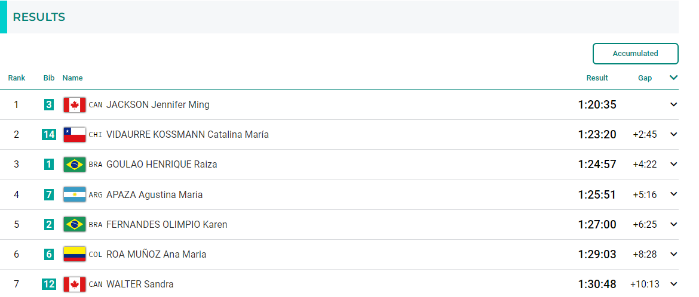
Task: Click the Gap column header
Action: 645,78
